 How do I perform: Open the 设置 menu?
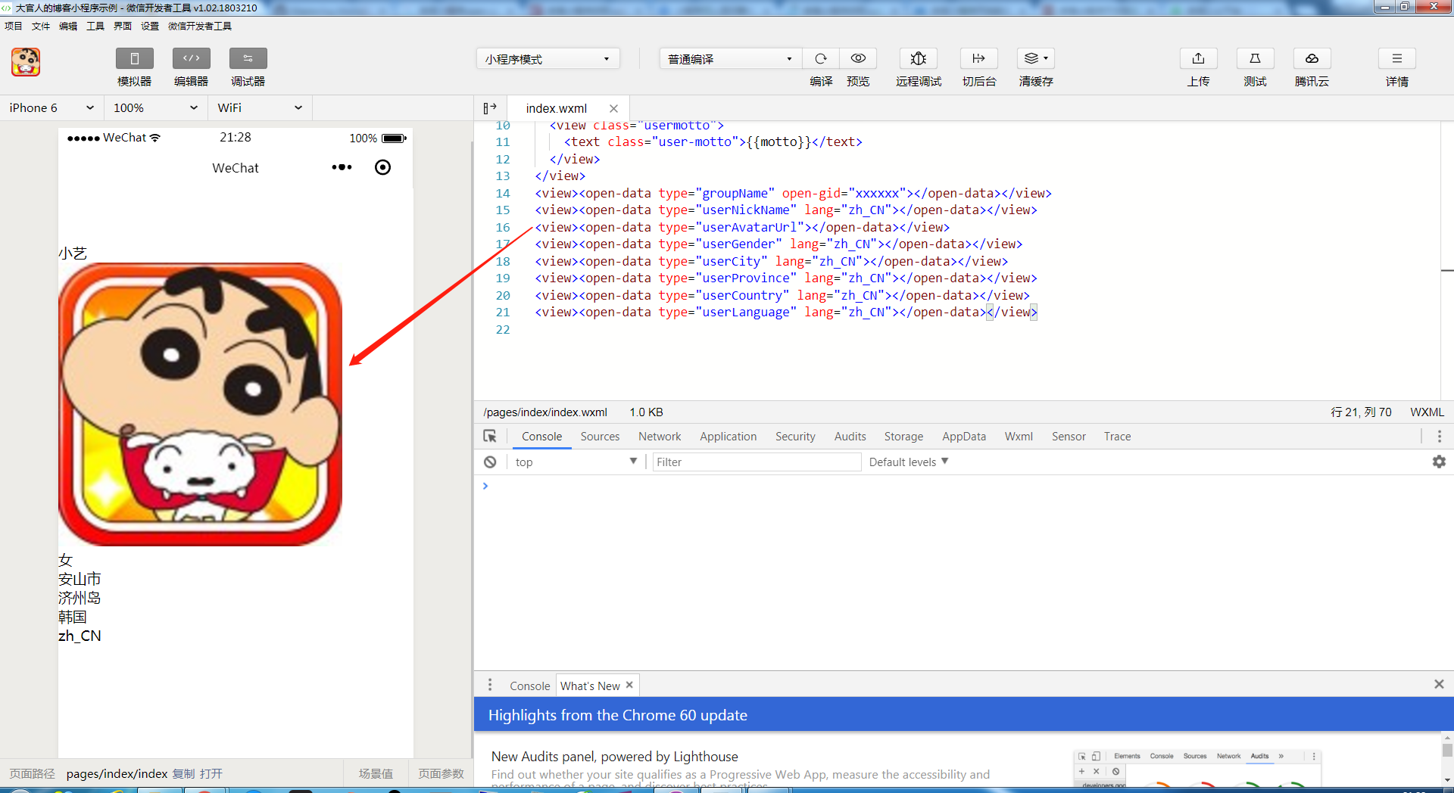[x=150, y=26]
